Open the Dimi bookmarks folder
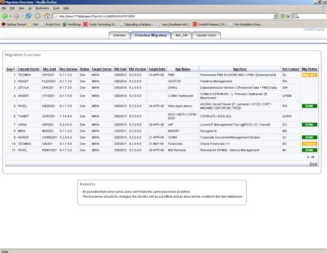The image size is (327, 253). point(33,24)
